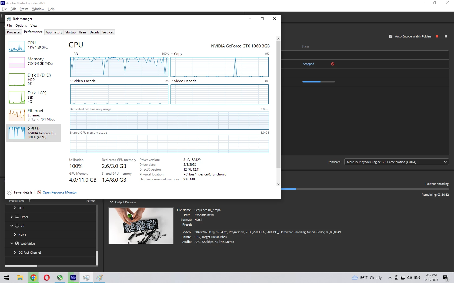Click the Open Resource Monitor link
Screen dimensions: 454x283
point(60,192)
